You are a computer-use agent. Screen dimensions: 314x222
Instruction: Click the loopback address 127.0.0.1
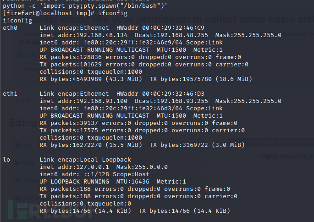[x=93, y=167]
